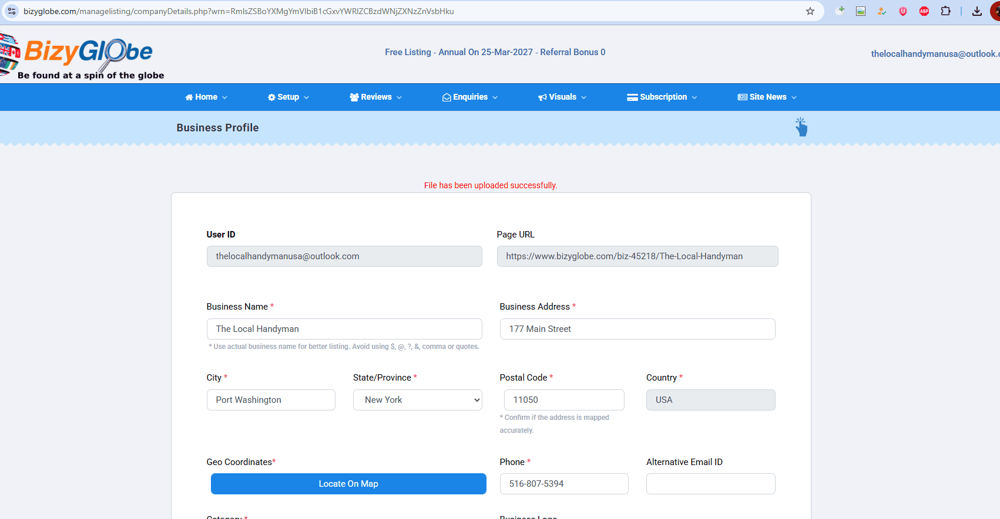Open the State/Province dropdown
The width and height of the screenshot is (1000, 519).
coord(417,400)
